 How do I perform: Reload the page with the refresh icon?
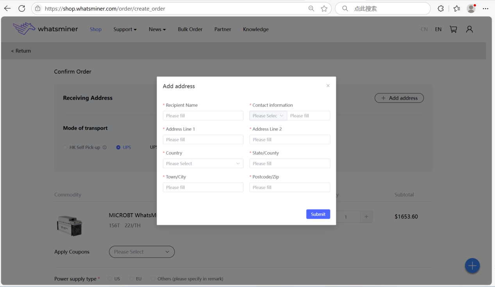point(22,8)
